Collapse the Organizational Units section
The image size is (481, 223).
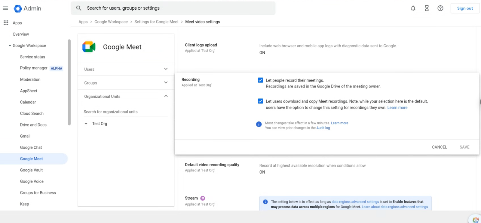point(166,96)
